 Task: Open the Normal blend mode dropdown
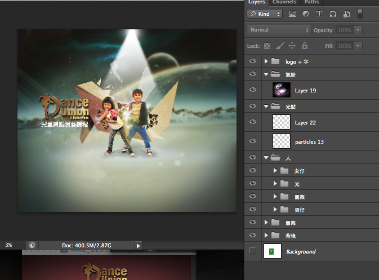pyautogui.click(x=279, y=30)
